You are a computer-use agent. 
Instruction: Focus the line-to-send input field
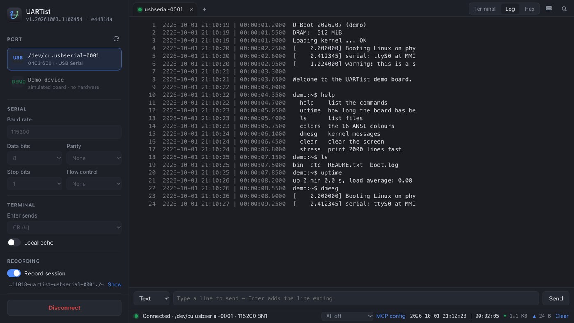356,298
